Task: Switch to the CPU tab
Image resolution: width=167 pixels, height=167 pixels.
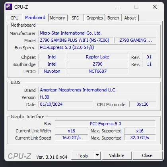Action: coord(14,18)
